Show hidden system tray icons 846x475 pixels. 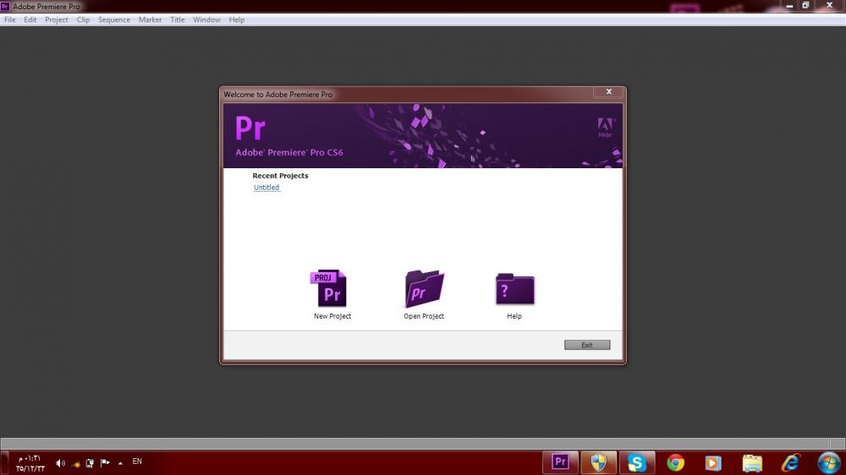[x=120, y=463]
